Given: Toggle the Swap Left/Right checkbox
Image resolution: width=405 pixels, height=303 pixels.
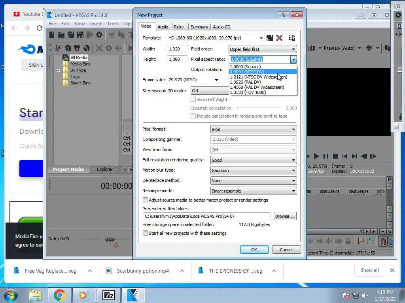Looking at the screenshot, I should 193,99.
